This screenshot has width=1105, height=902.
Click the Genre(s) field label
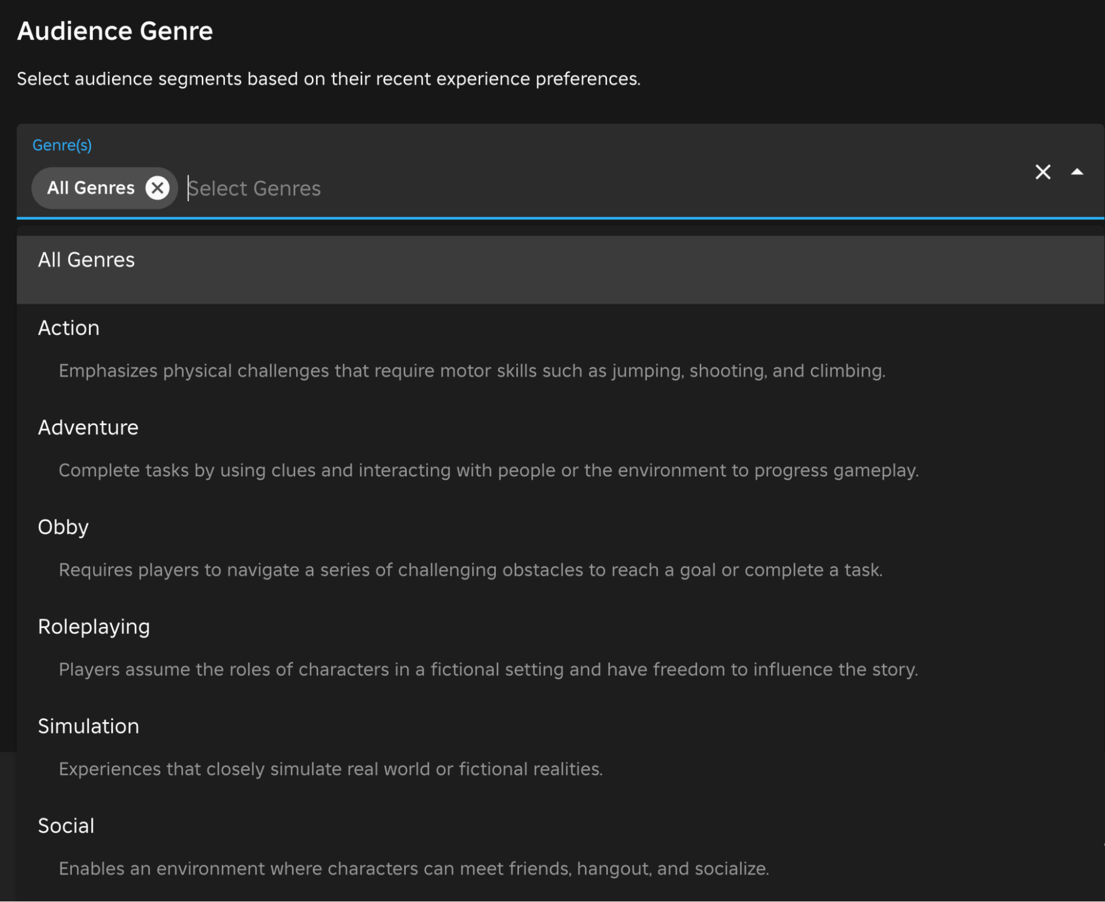point(62,145)
